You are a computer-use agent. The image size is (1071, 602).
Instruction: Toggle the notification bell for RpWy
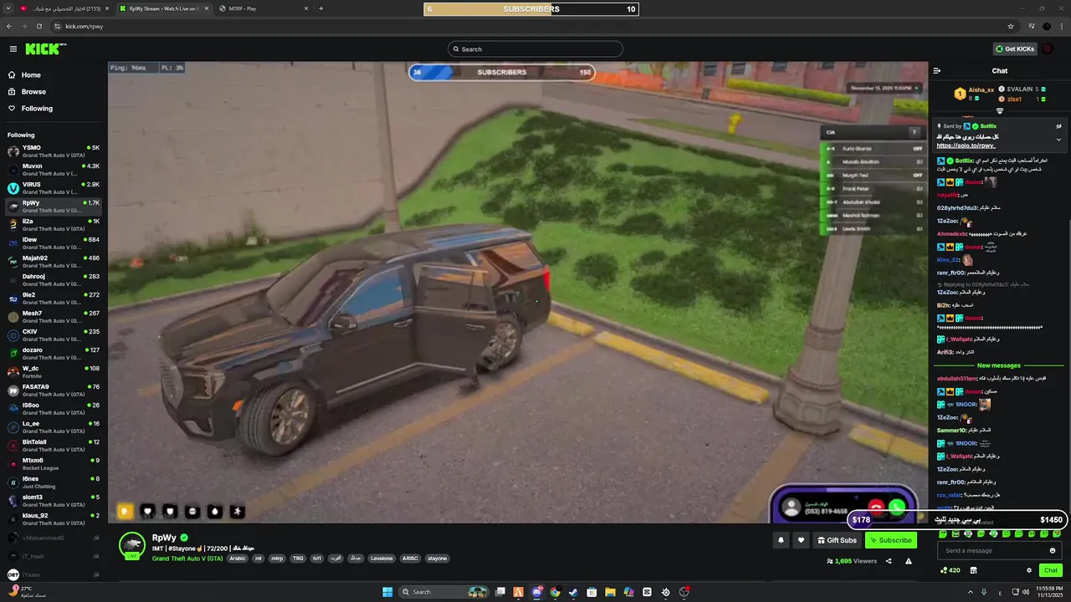coord(781,540)
